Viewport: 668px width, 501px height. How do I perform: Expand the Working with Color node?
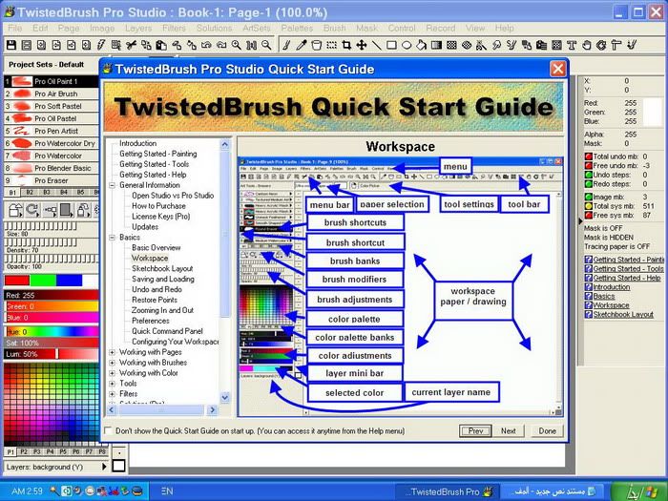tap(112, 373)
